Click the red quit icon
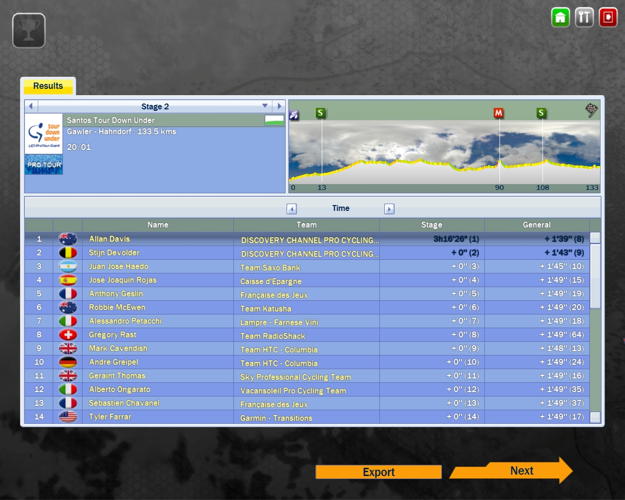This screenshot has height=500, width=625. (x=608, y=18)
